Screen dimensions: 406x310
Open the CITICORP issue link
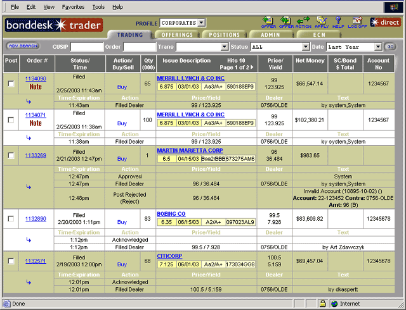[169, 256]
